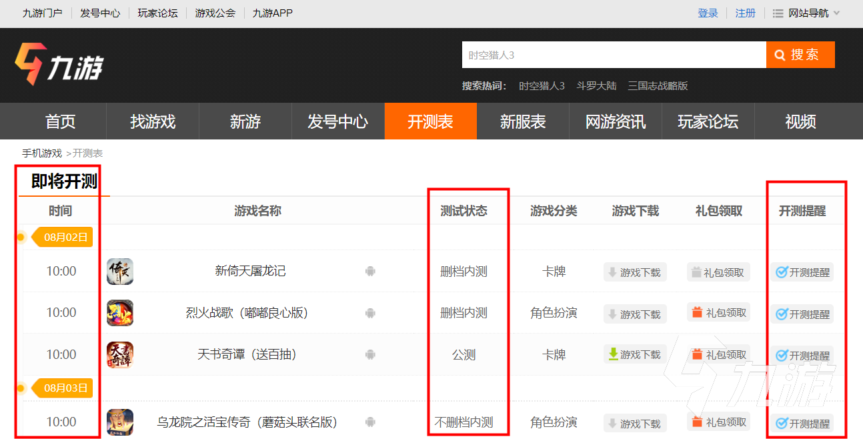This screenshot has width=863, height=439.
Task: Open the 乌龙院之活宝传奇 game icon
Action: (x=120, y=422)
